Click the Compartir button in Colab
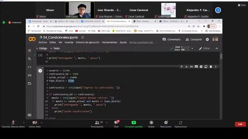 click(x=194, y=39)
